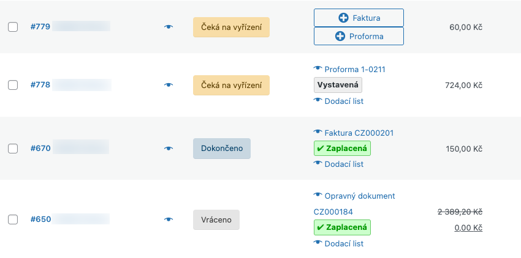Screen dimensions: 521x258
Task: Click the eye icon for order #670
Action: point(169,149)
